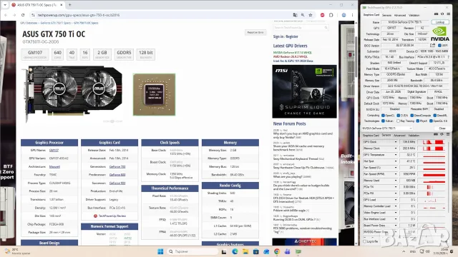Toggle the UEFI checkbox
The height and width of the screenshot is (257, 458).
[439, 46]
